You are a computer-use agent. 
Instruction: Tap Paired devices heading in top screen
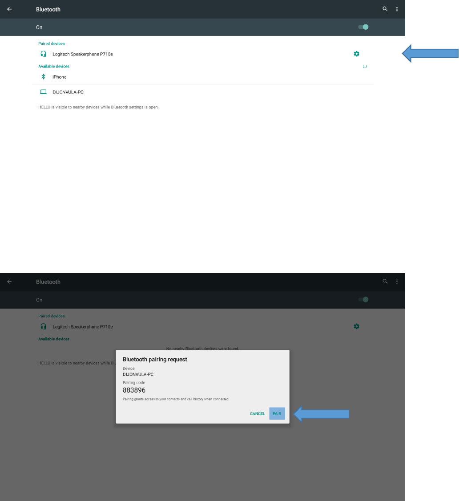pos(52,44)
